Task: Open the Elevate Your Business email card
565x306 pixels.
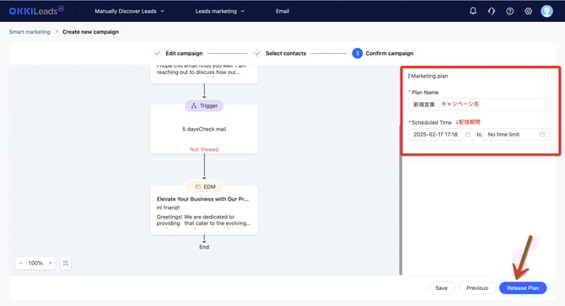Action: pos(204,210)
